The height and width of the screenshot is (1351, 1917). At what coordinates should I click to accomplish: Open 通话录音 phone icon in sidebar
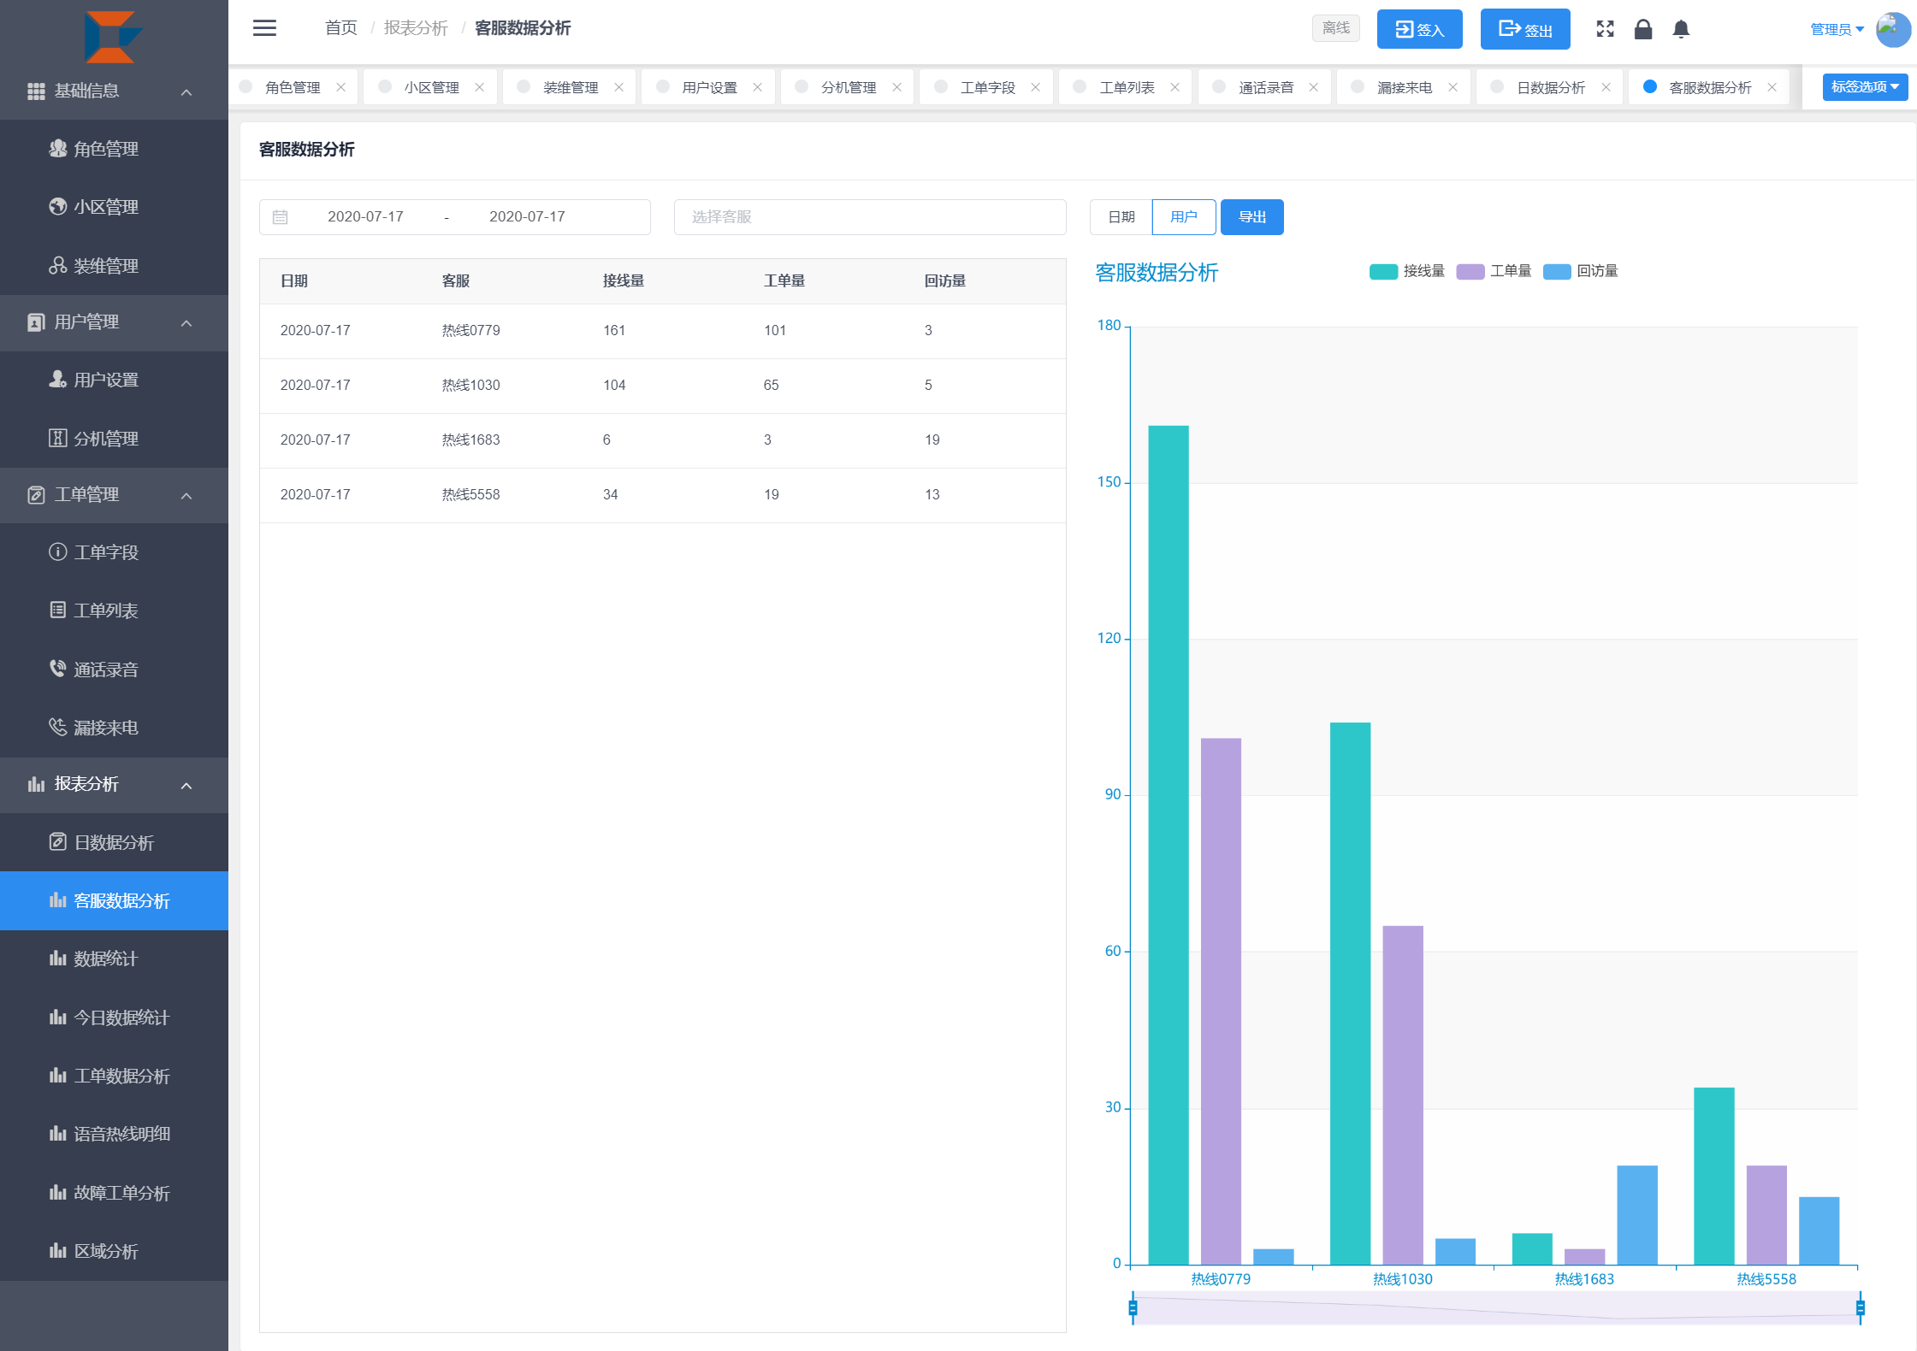(57, 669)
